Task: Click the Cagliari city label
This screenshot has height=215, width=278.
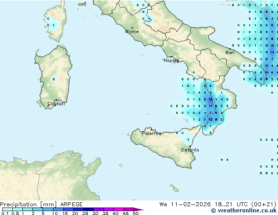Action: coord(56,104)
